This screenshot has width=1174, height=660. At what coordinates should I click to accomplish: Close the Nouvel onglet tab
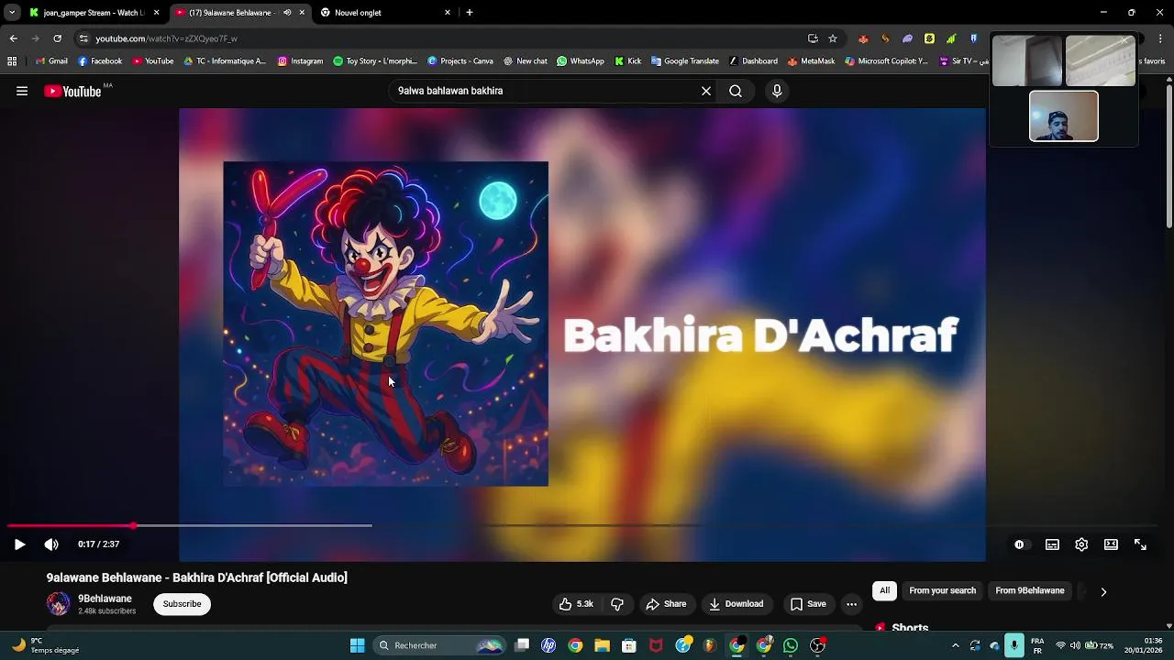(448, 13)
